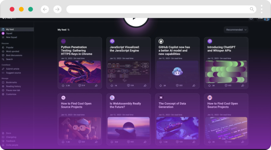
Task: Open JavaScript Visualized article title
Action: (125, 49)
